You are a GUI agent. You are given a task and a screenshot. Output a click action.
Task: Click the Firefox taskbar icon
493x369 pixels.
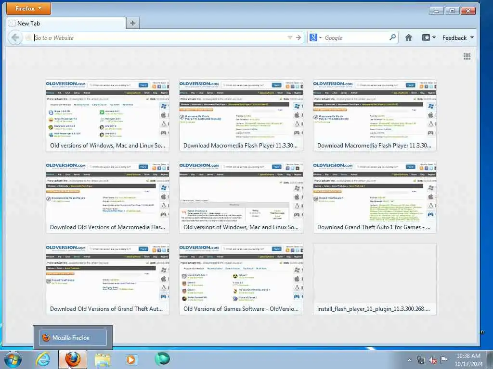tap(73, 359)
